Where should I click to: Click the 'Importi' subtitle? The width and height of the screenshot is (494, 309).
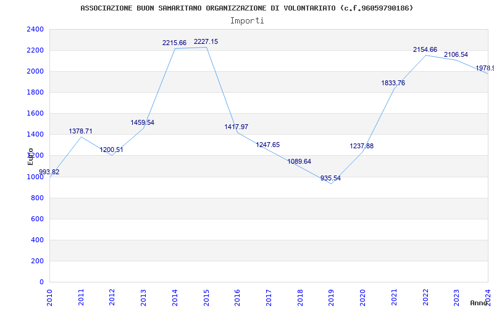[x=247, y=21]
